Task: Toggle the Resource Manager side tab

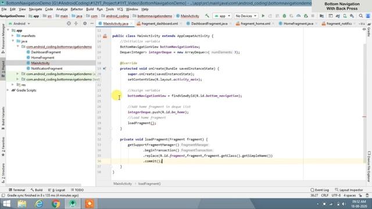Action: coord(3,39)
